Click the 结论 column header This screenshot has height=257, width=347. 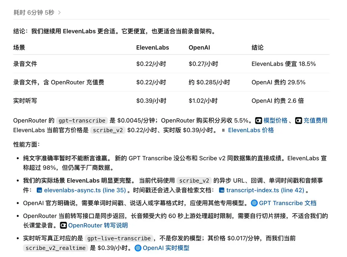coord(258,48)
